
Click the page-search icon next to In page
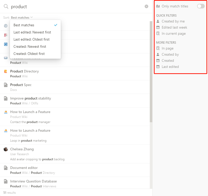158,48
